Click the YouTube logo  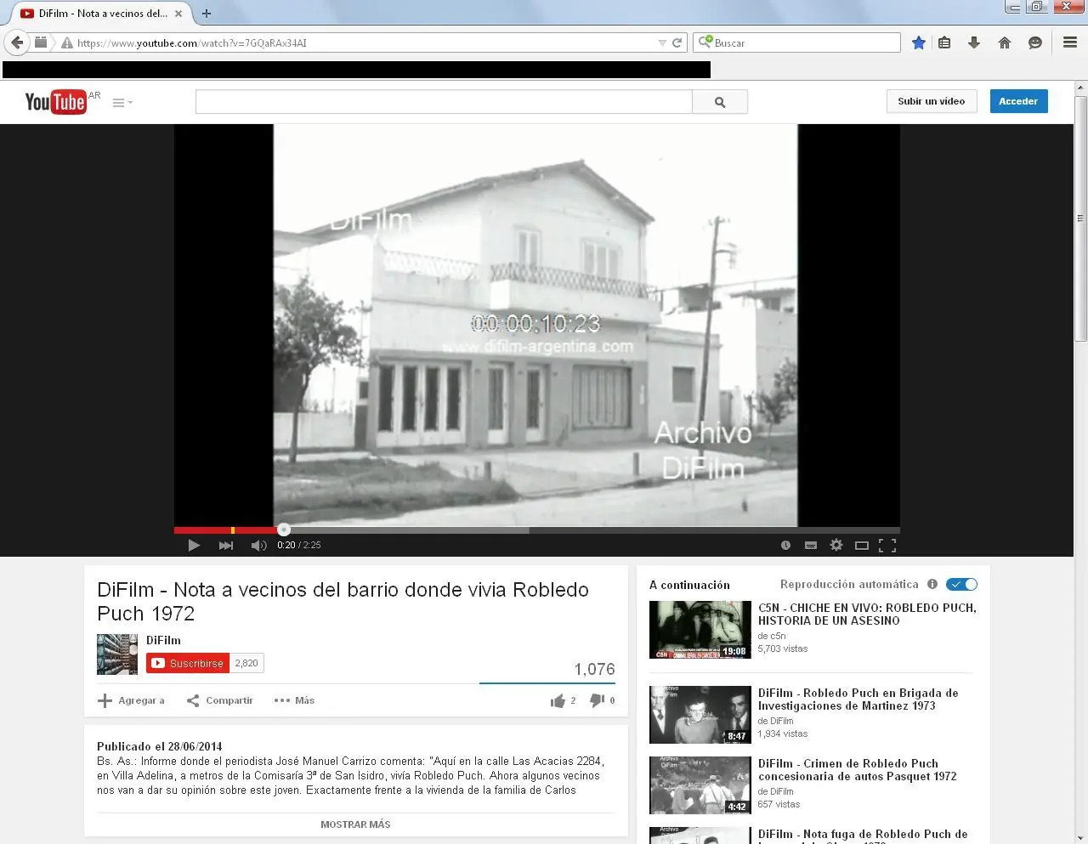click(56, 102)
